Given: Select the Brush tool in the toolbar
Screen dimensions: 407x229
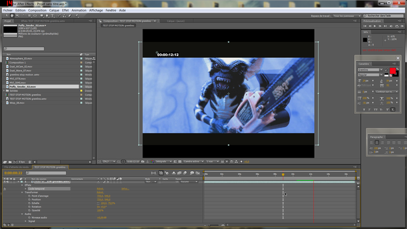Looking at the screenshot, I should click(x=59, y=15).
